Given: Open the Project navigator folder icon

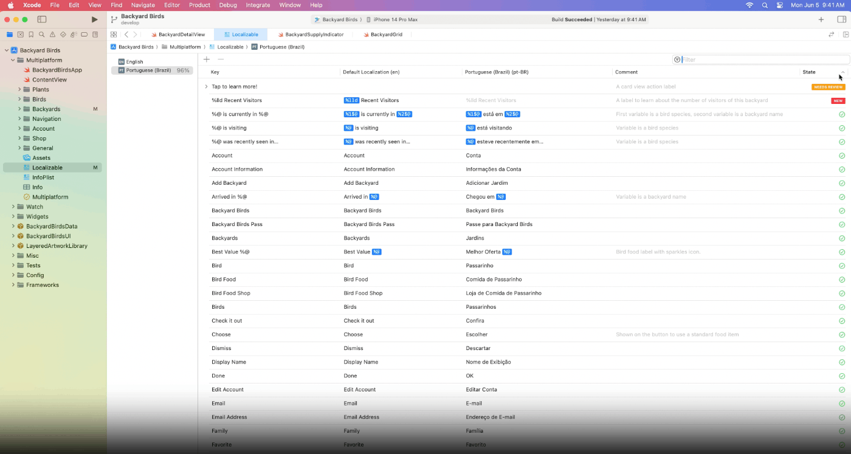Looking at the screenshot, I should [10, 35].
